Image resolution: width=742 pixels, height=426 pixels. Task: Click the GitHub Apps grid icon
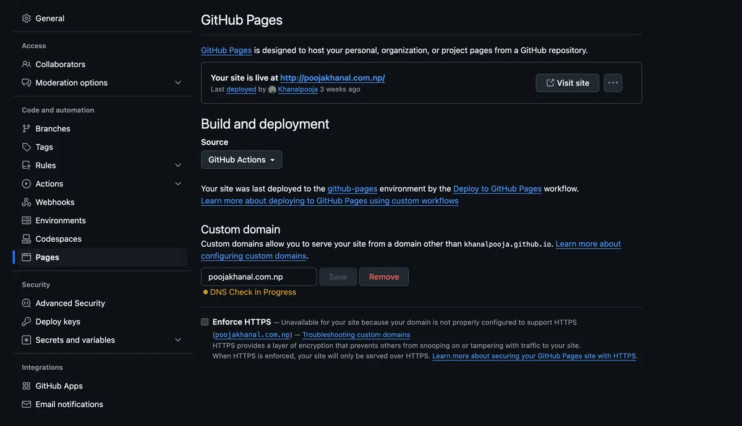26,386
